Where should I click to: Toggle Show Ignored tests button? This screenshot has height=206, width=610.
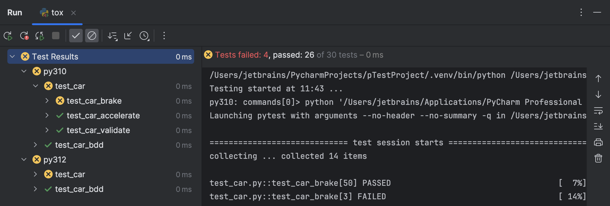click(x=92, y=36)
